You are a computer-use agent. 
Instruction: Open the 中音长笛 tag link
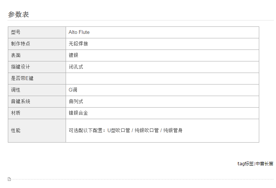coord(264,164)
